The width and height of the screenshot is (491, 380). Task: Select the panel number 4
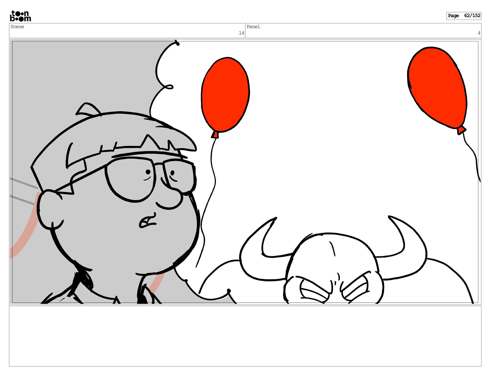[x=479, y=33]
